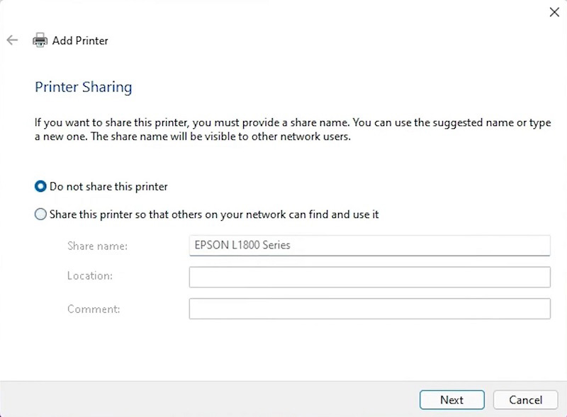Click the 'Comment:' field label
This screenshot has width=567, height=417.
click(94, 309)
